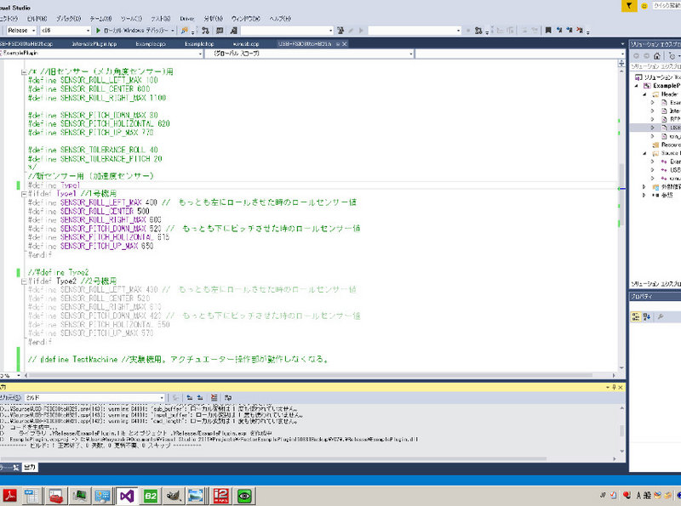Collapse the Source folder in Solution Explorer

coord(644,153)
